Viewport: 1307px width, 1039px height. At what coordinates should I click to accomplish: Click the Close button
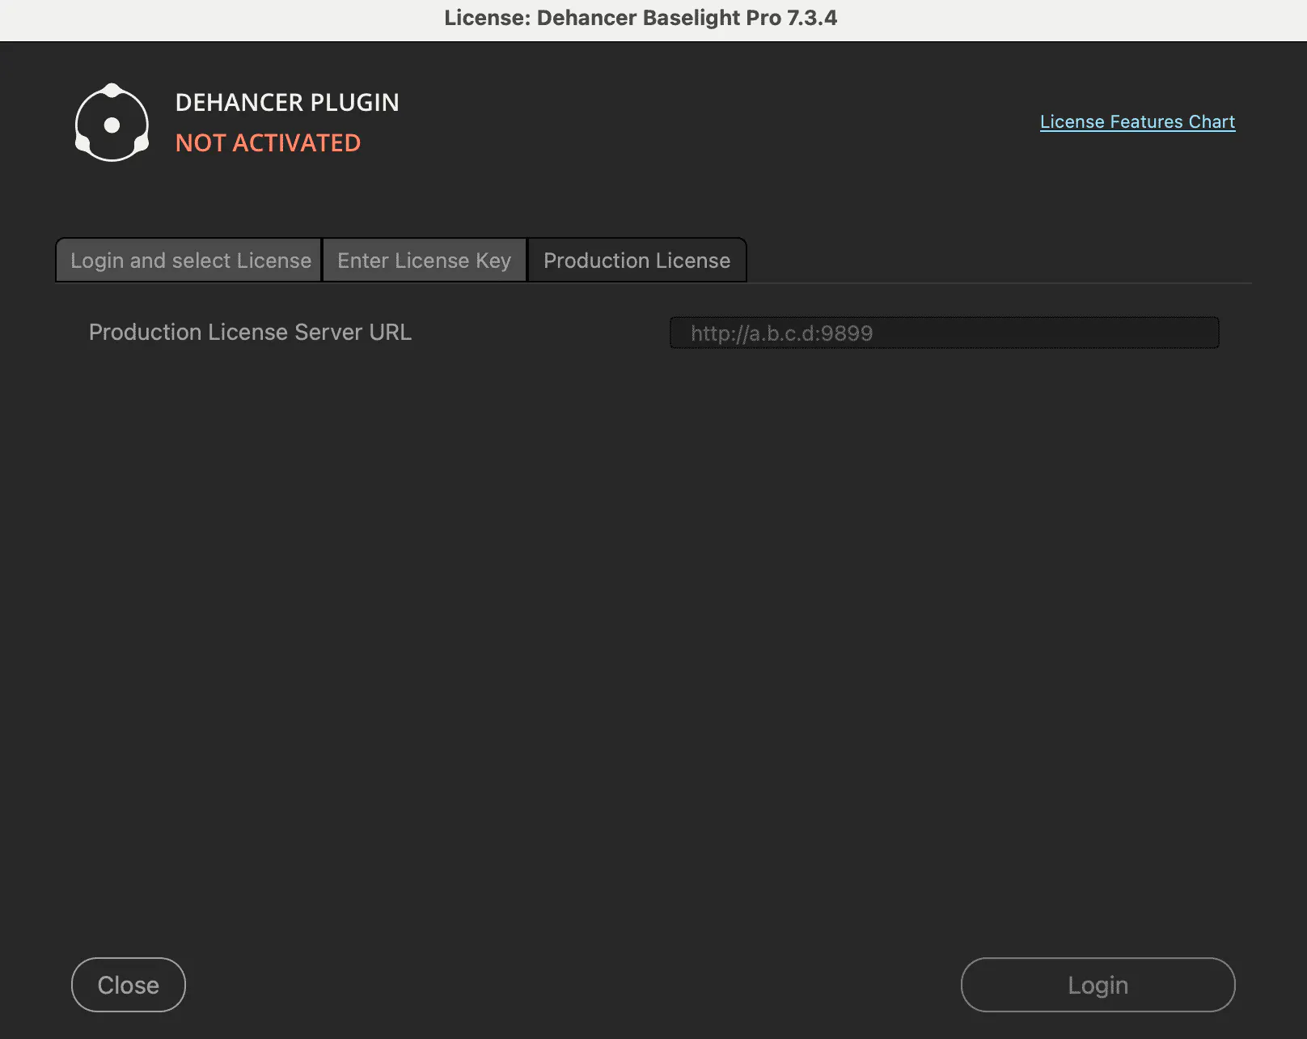pyautogui.click(x=128, y=984)
